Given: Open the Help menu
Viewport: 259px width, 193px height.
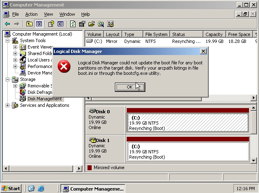Looking at the screenshot, I should click(86, 14).
